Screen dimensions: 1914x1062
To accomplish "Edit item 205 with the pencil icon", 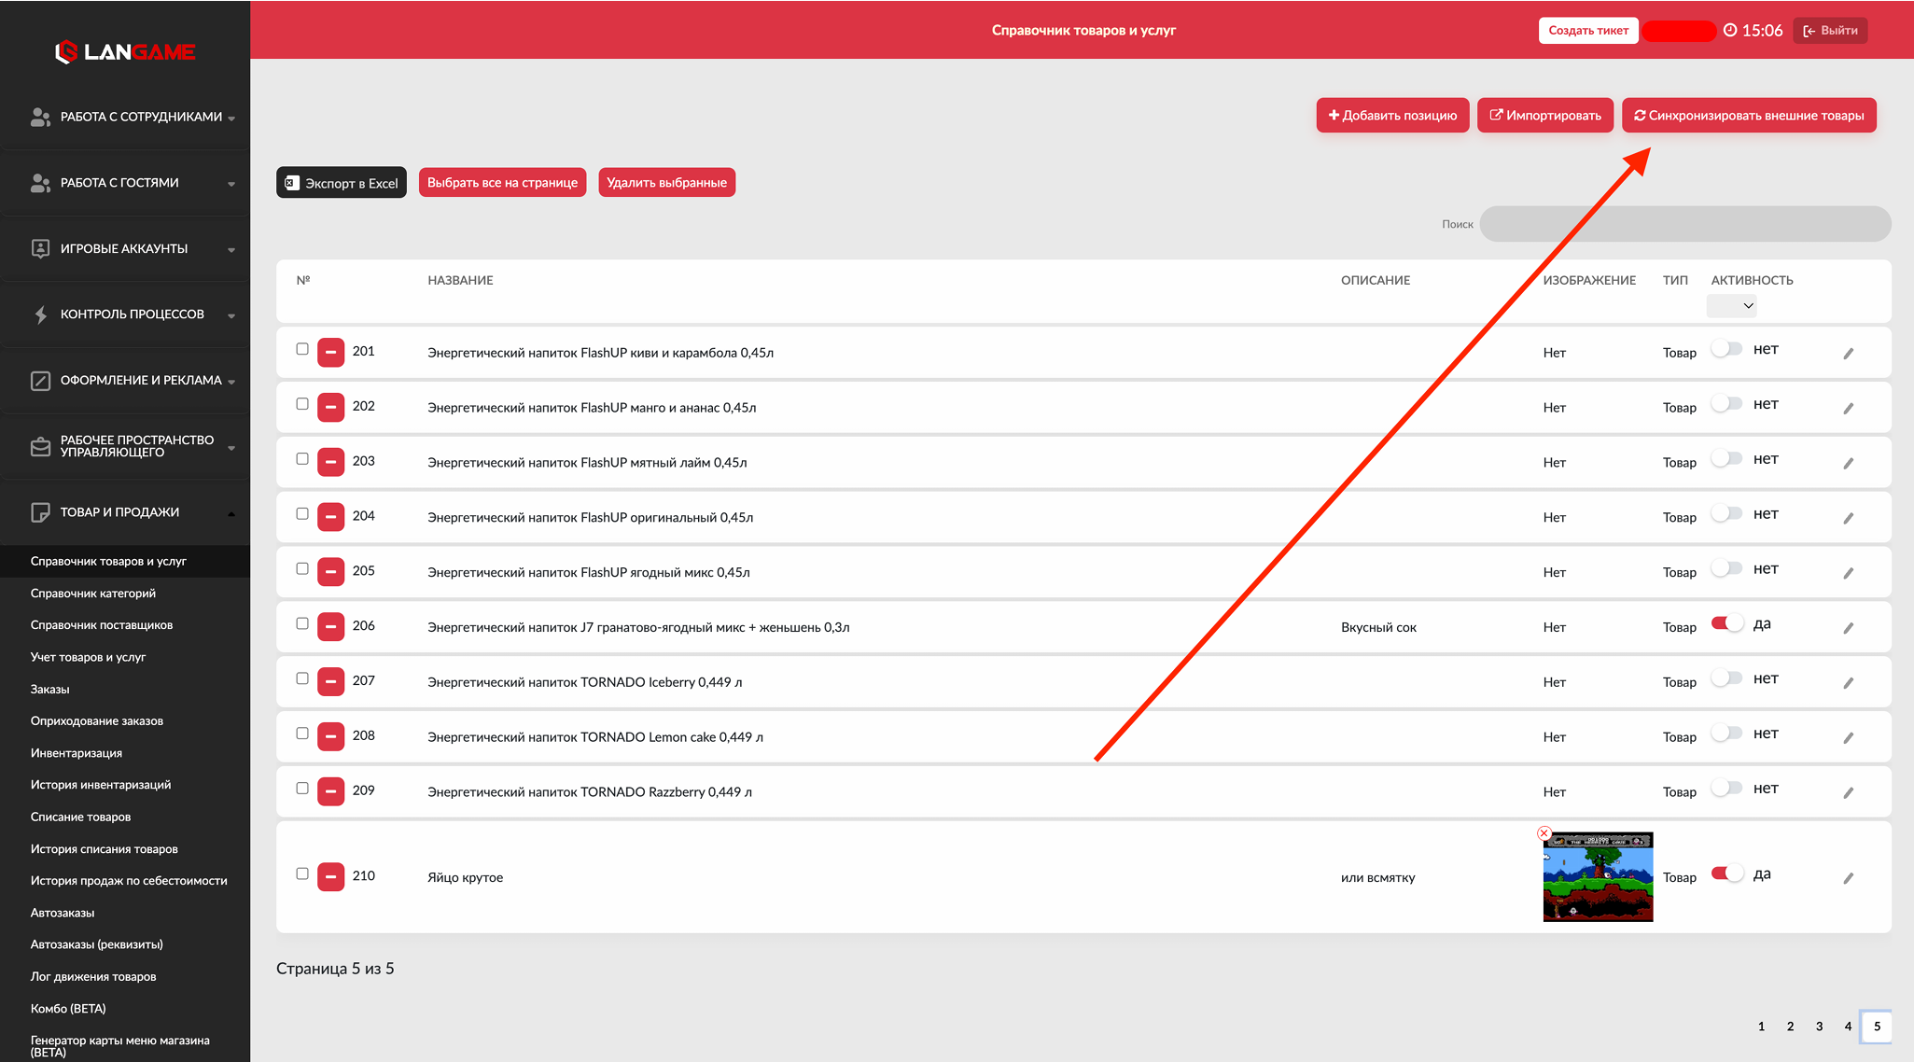I will click(1848, 573).
